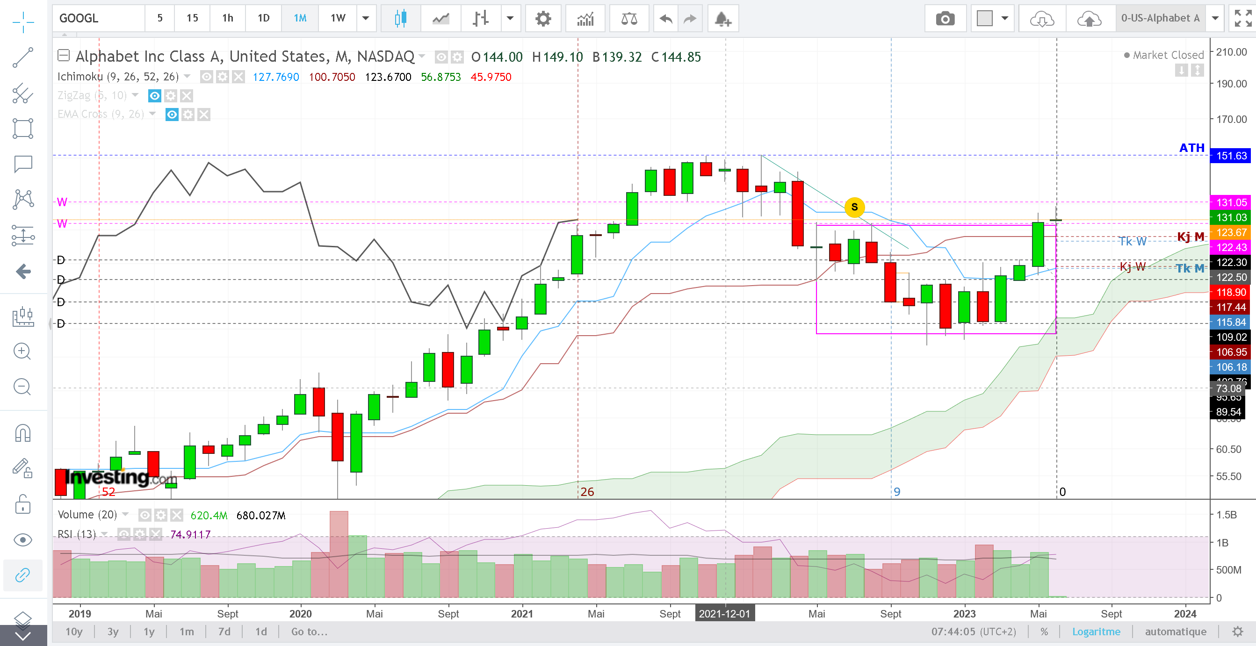This screenshot has height=646, width=1256.
Task: Toggle EMA Cross indicator visibility eye
Action: [x=172, y=115]
